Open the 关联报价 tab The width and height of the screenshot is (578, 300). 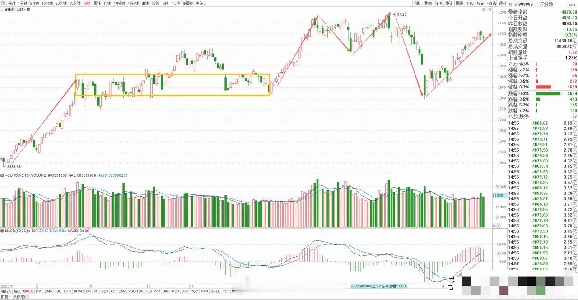20,297
